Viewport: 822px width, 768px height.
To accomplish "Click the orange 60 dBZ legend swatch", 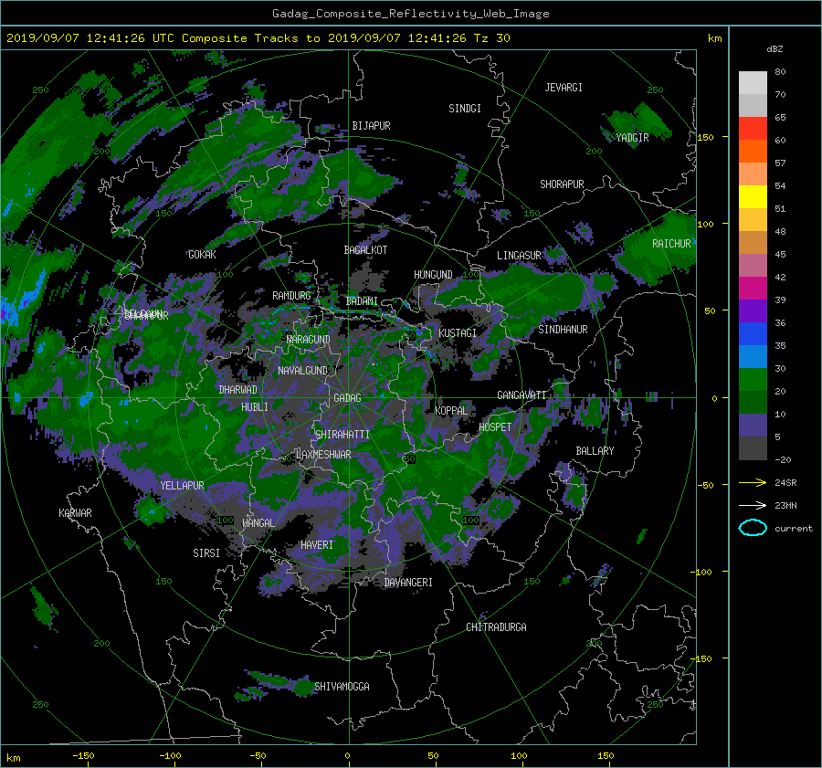I will (x=753, y=151).
